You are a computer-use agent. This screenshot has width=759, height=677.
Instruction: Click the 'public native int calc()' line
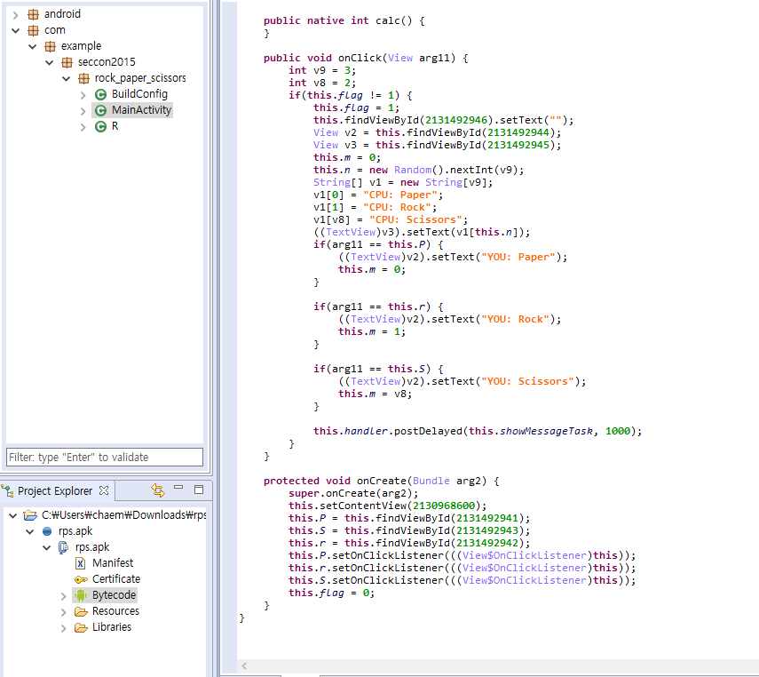344,20
